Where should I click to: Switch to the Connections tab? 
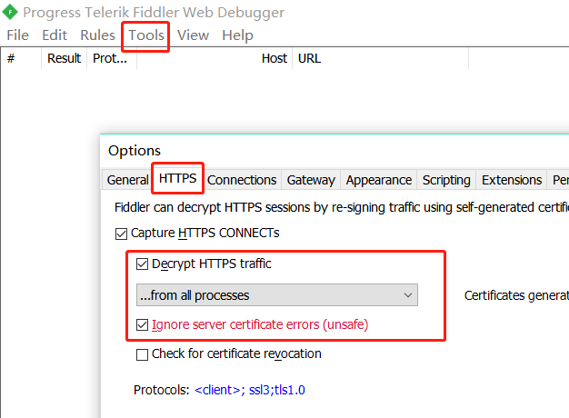[x=242, y=180]
